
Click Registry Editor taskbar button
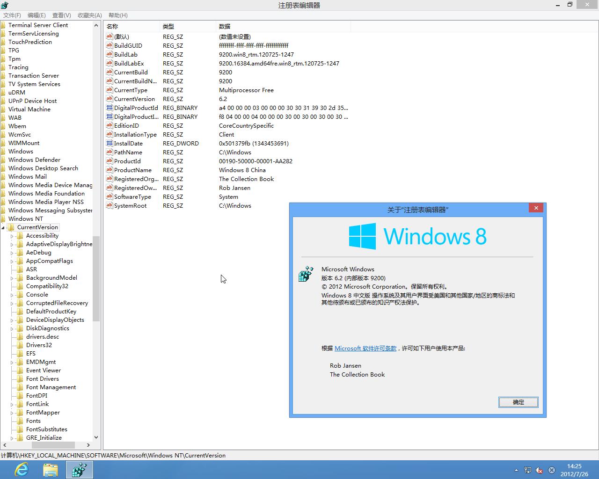[x=79, y=470]
